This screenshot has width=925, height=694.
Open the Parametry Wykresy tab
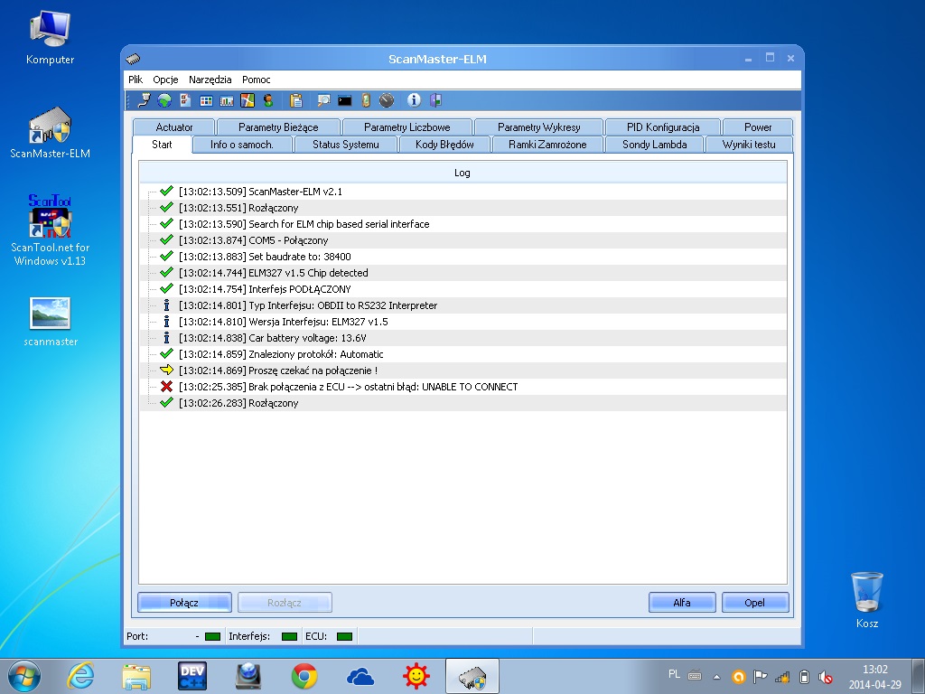point(538,127)
